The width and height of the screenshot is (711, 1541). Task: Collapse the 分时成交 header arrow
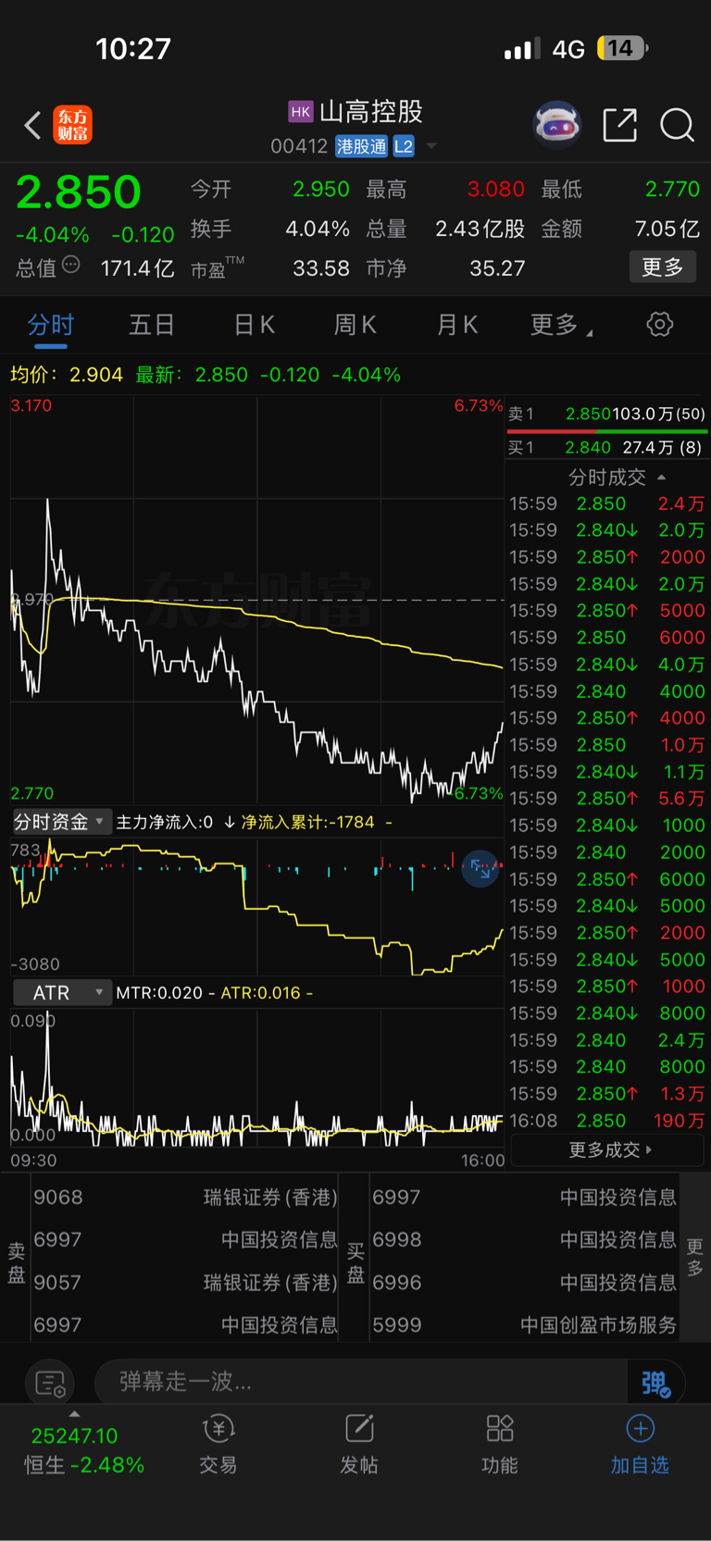[661, 478]
